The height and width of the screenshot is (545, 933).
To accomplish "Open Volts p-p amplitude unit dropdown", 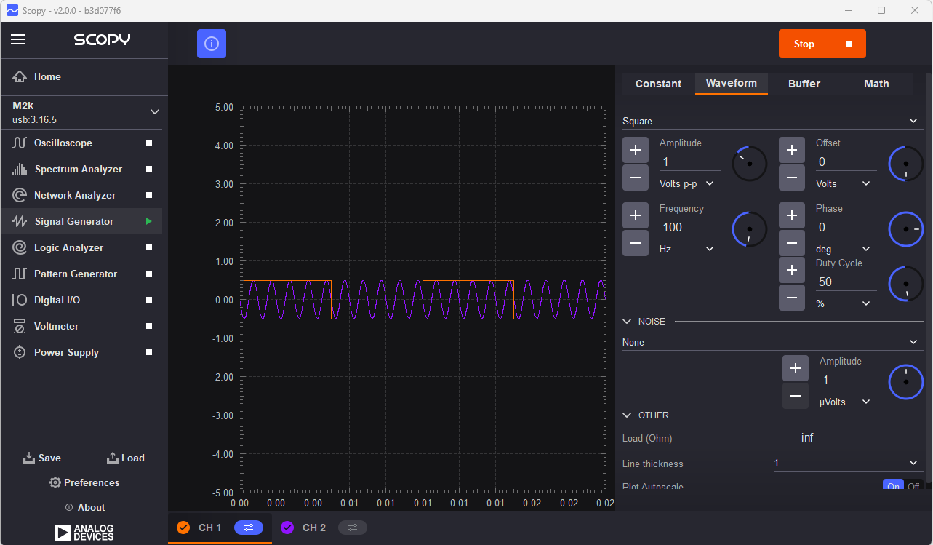I will click(687, 183).
